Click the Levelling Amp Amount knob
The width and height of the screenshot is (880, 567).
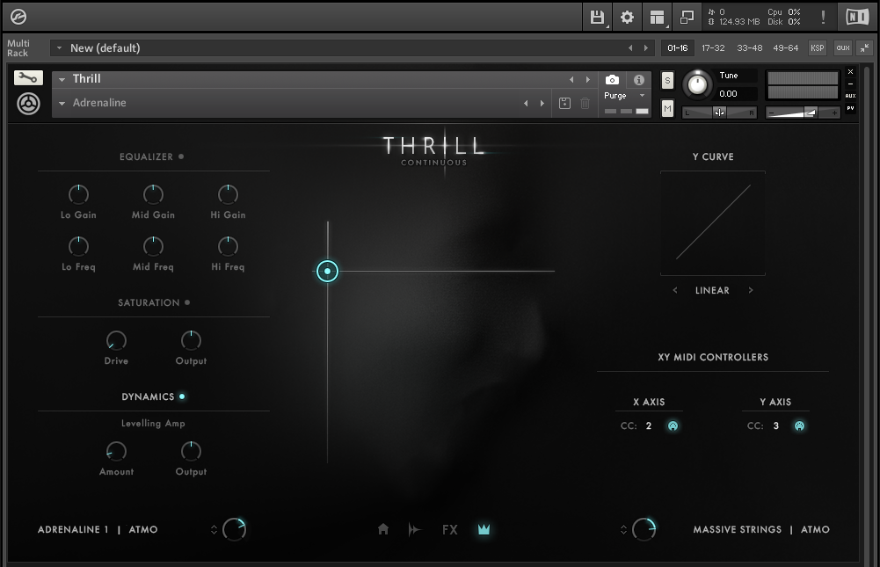coord(116,451)
